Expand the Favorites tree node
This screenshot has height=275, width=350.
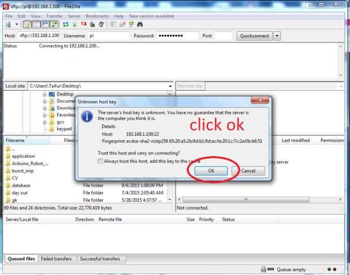pyautogui.click(x=45, y=115)
